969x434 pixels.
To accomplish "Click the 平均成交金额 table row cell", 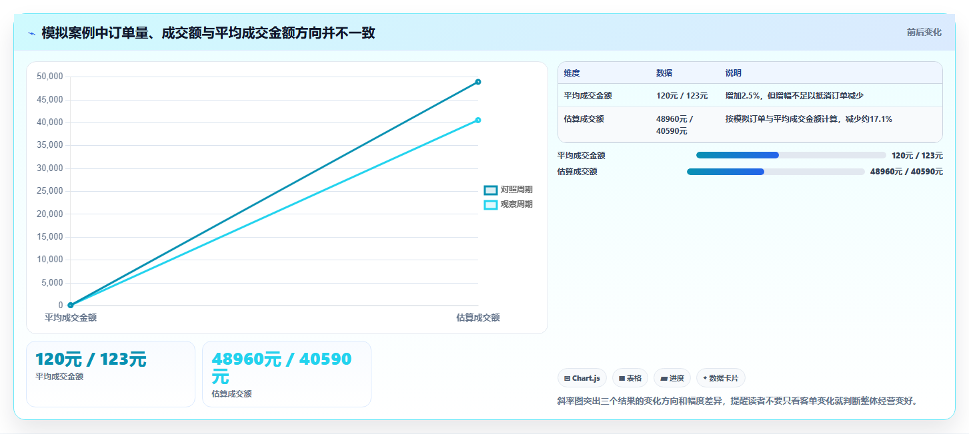I will (588, 96).
